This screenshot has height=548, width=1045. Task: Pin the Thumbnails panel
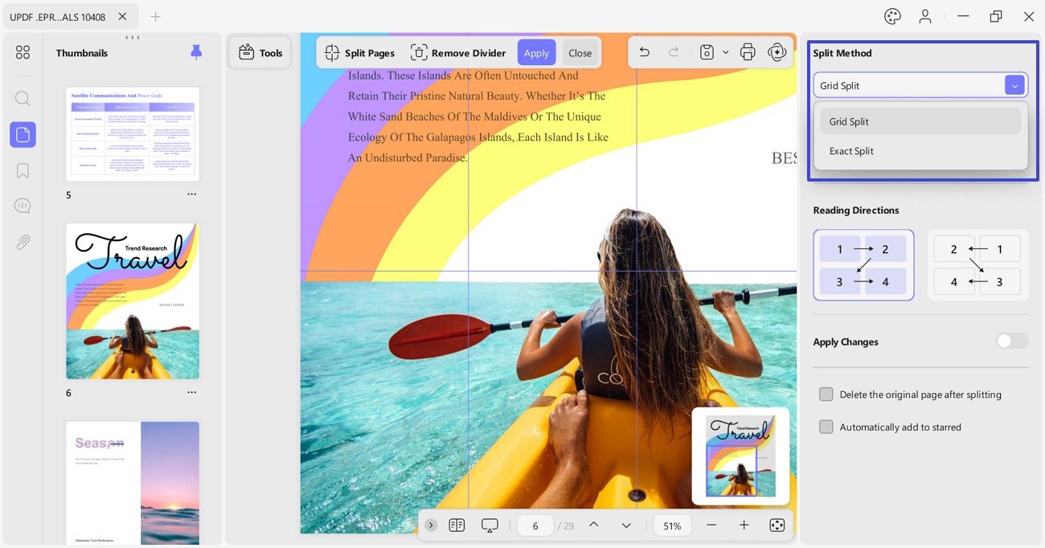(x=196, y=52)
